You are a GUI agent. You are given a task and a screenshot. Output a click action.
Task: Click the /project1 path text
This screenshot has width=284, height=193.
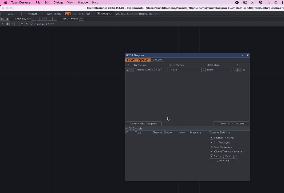(41, 24)
